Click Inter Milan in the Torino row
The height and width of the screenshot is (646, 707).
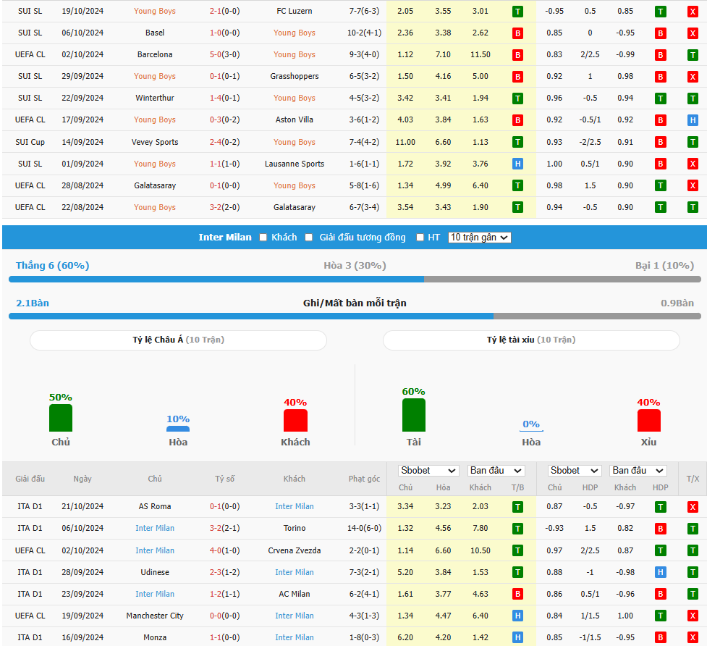click(155, 528)
